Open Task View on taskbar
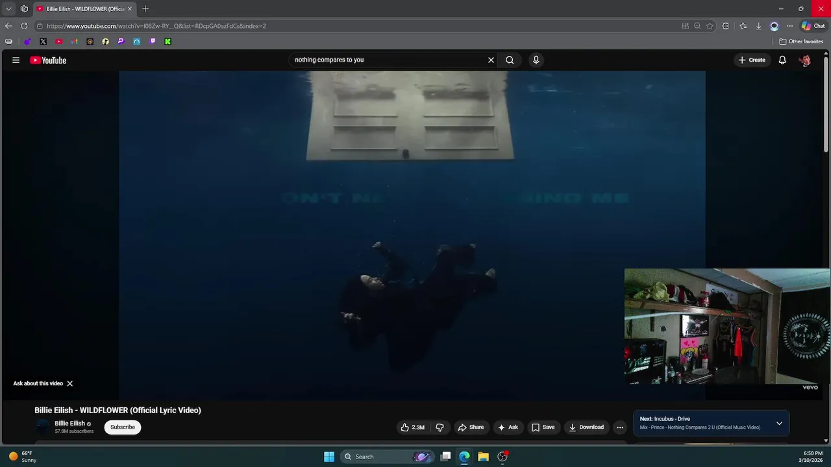 click(x=445, y=457)
